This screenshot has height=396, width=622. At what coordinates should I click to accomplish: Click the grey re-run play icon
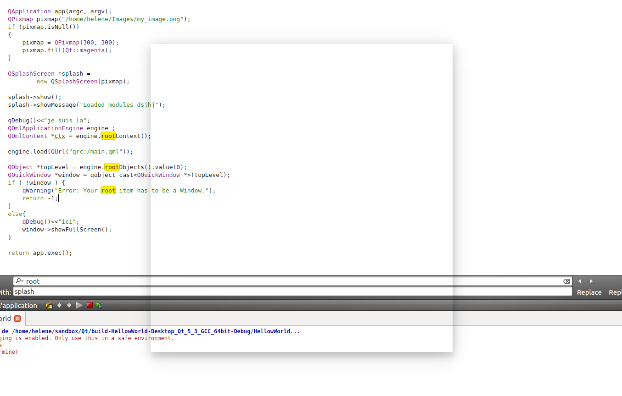(x=79, y=305)
